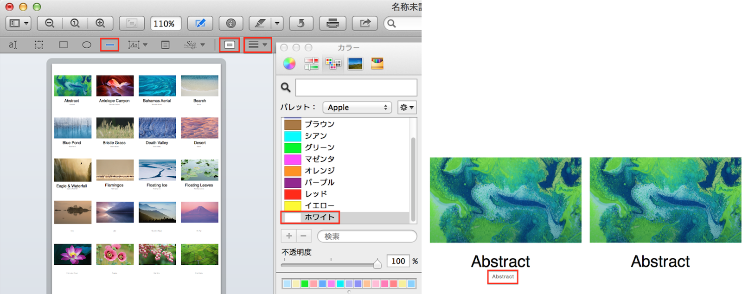Select the highlight pen tool
Image resolution: width=742 pixels, height=294 pixels.
[x=261, y=23]
